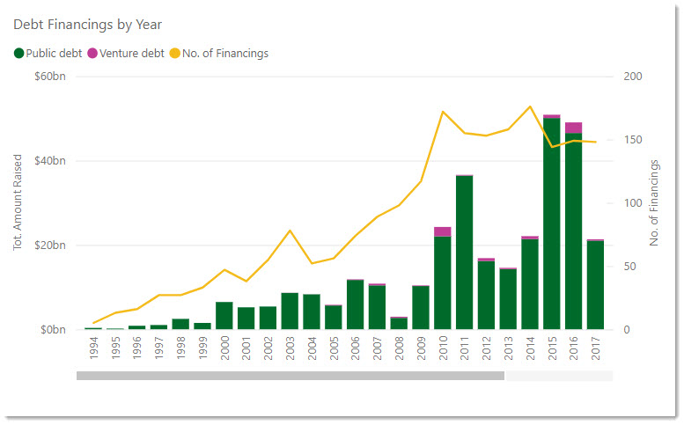
Task: Select the 2011 public debt bar
Action: pyautogui.click(x=465, y=253)
